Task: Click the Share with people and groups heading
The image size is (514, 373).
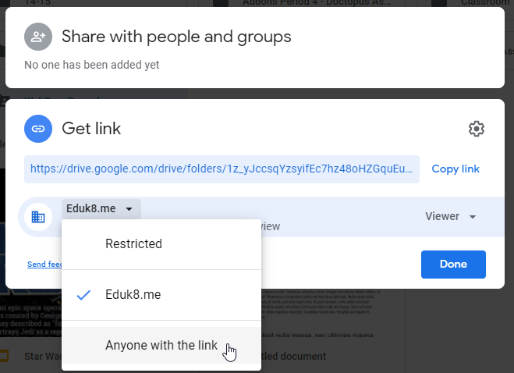Action: pyautogui.click(x=176, y=37)
